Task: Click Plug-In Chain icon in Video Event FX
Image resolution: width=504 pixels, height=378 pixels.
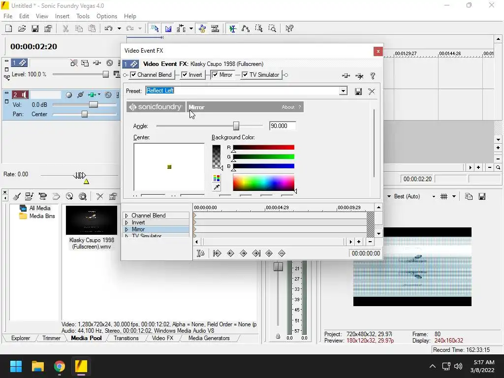Action: tap(346, 76)
